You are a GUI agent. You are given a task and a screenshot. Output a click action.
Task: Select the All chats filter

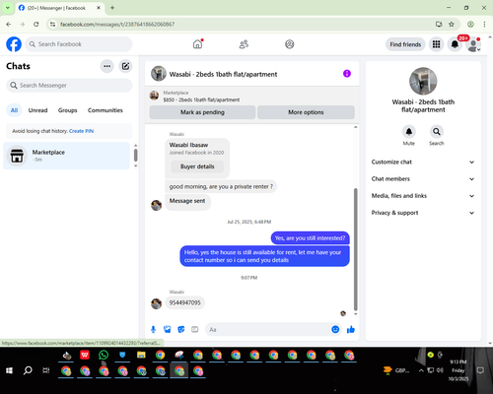[x=14, y=110]
